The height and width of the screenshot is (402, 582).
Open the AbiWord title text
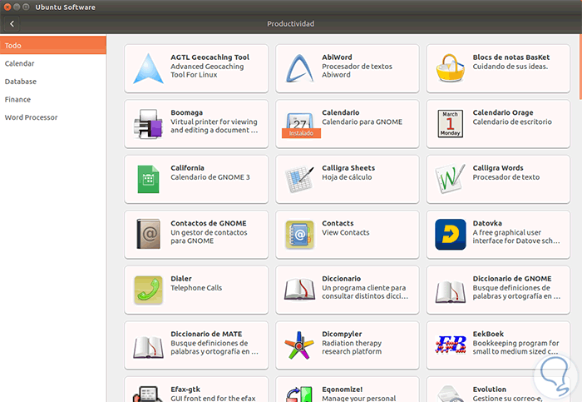coord(337,57)
